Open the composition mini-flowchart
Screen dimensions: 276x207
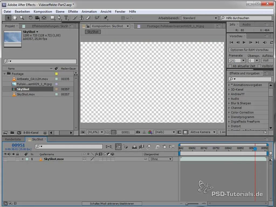109,147
